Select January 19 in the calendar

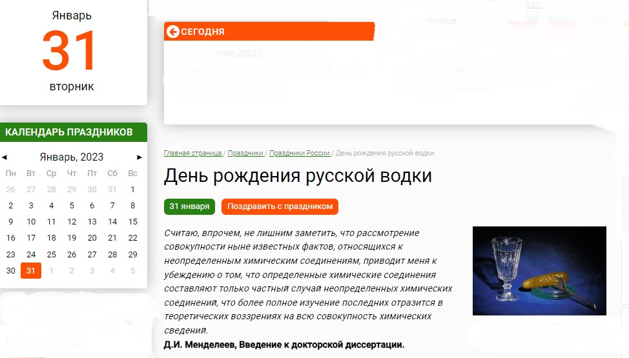72,238
